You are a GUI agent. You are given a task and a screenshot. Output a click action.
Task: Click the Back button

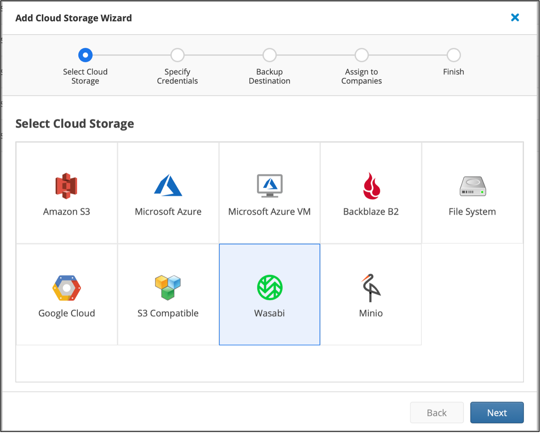pyautogui.click(x=437, y=413)
